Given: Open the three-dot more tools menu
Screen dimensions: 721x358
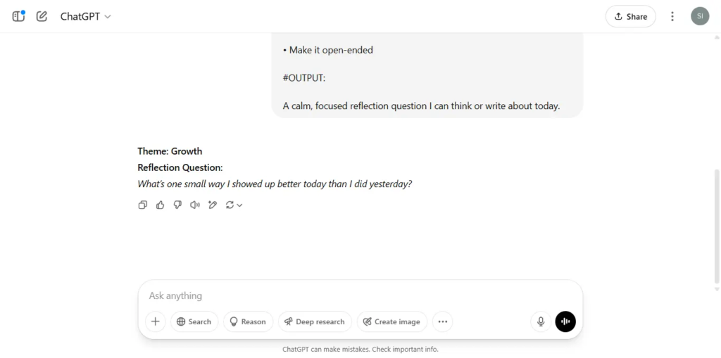Looking at the screenshot, I should [442, 321].
